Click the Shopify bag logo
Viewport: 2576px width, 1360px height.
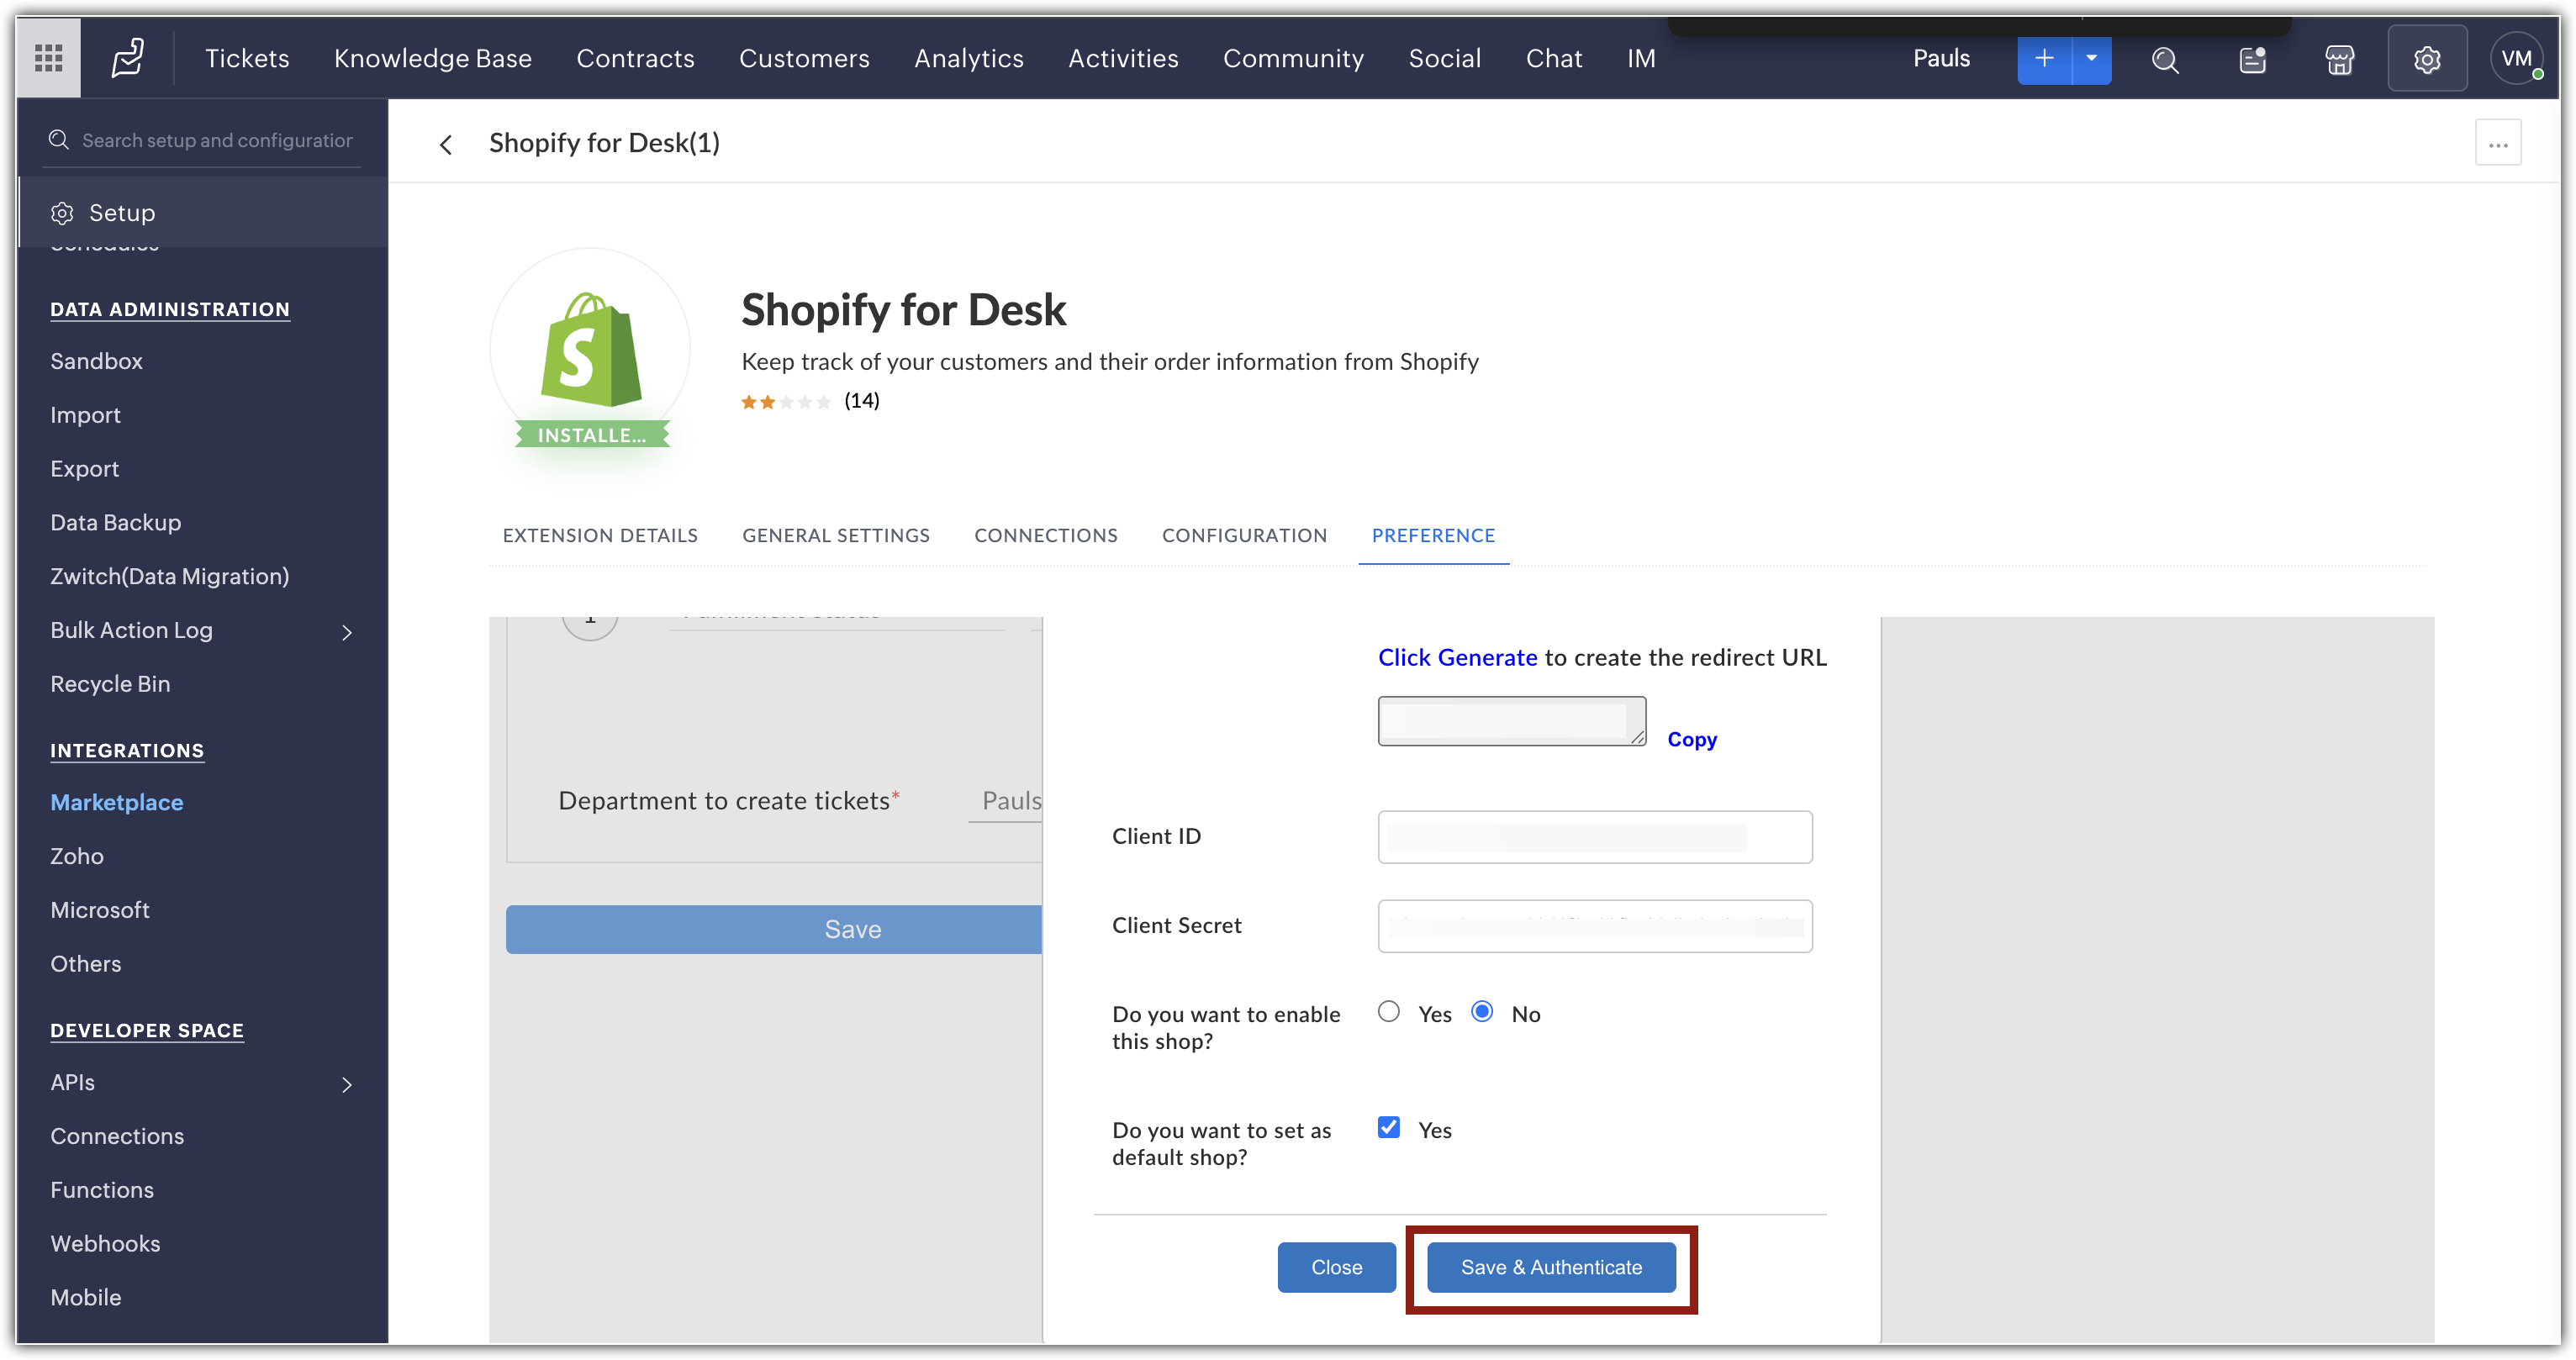pos(590,349)
